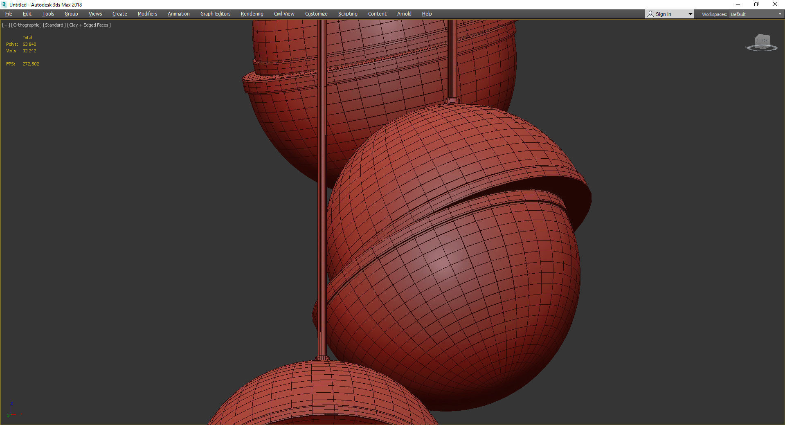
Task: Click the XYZ axis tripod in viewport corner
Action: point(14,409)
